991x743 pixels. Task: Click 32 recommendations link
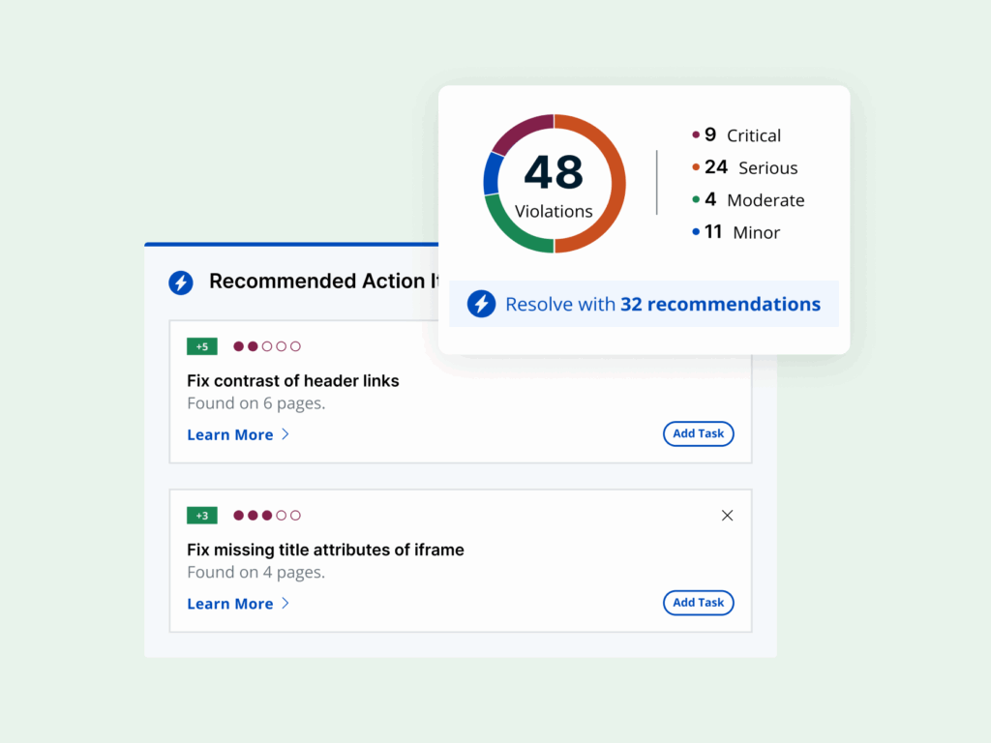tap(720, 304)
